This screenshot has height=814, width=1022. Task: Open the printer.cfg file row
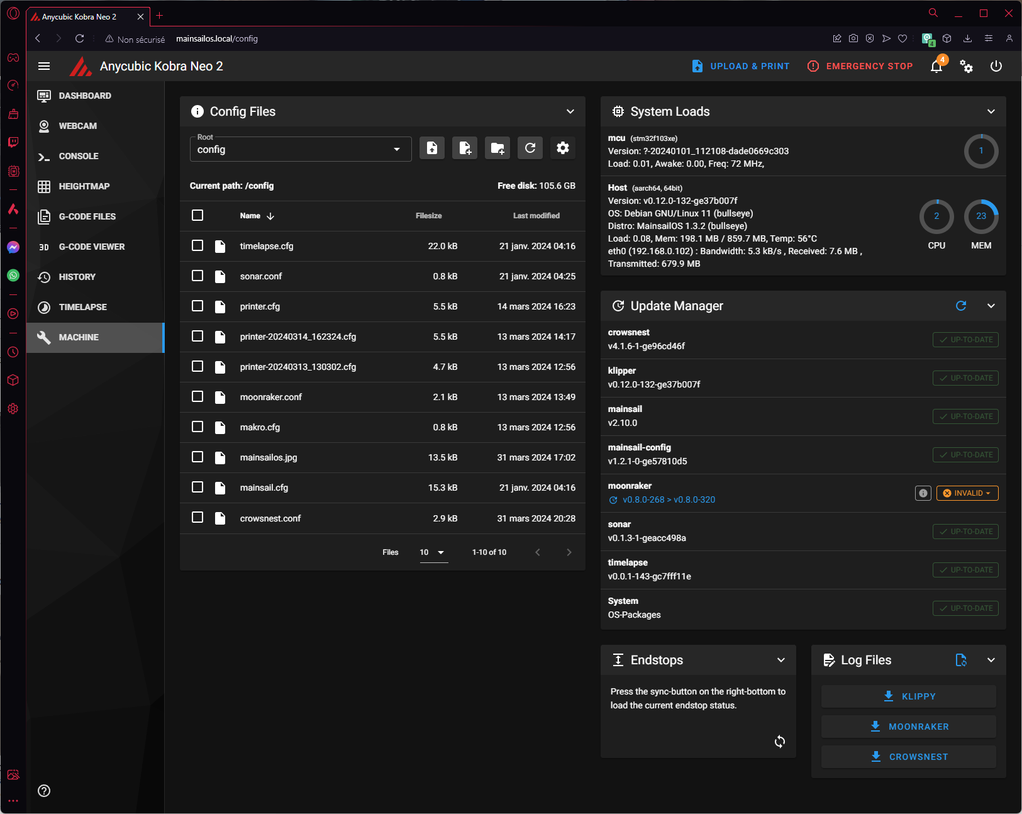[382, 306]
